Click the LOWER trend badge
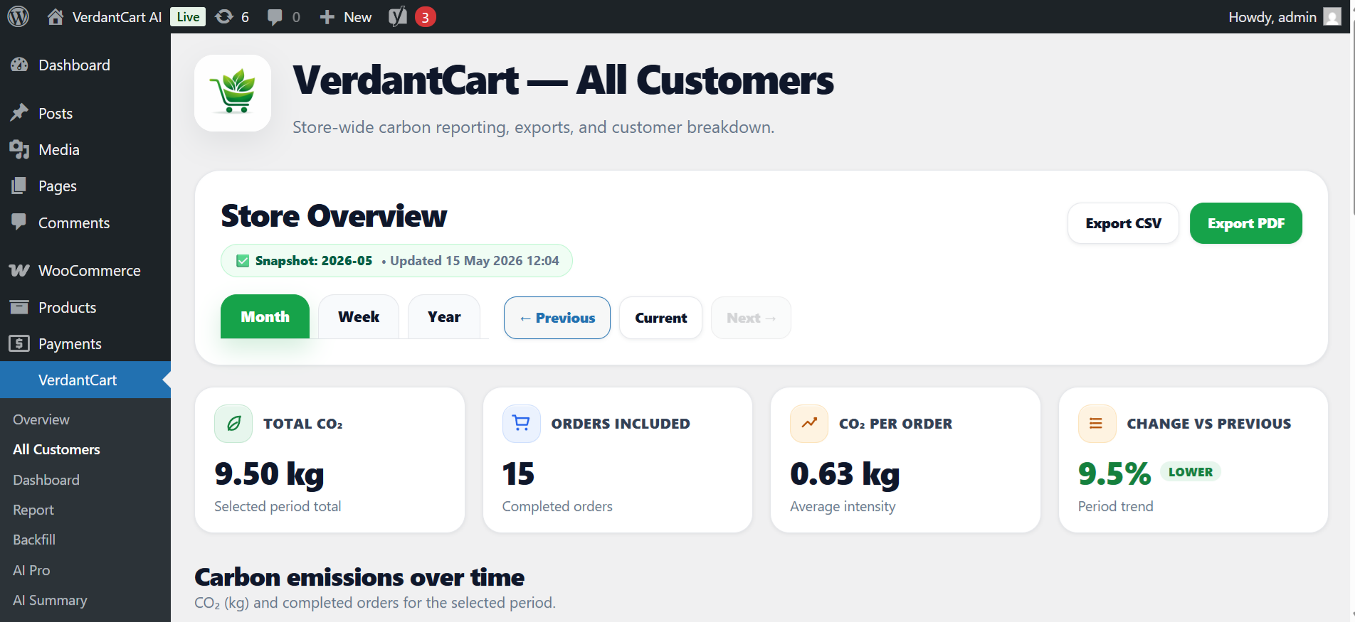 pyautogui.click(x=1191, y=471)
